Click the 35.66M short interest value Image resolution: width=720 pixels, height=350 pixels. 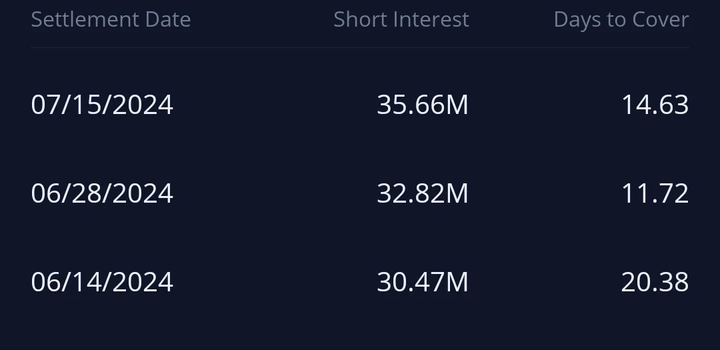click(x=423, y=105)
